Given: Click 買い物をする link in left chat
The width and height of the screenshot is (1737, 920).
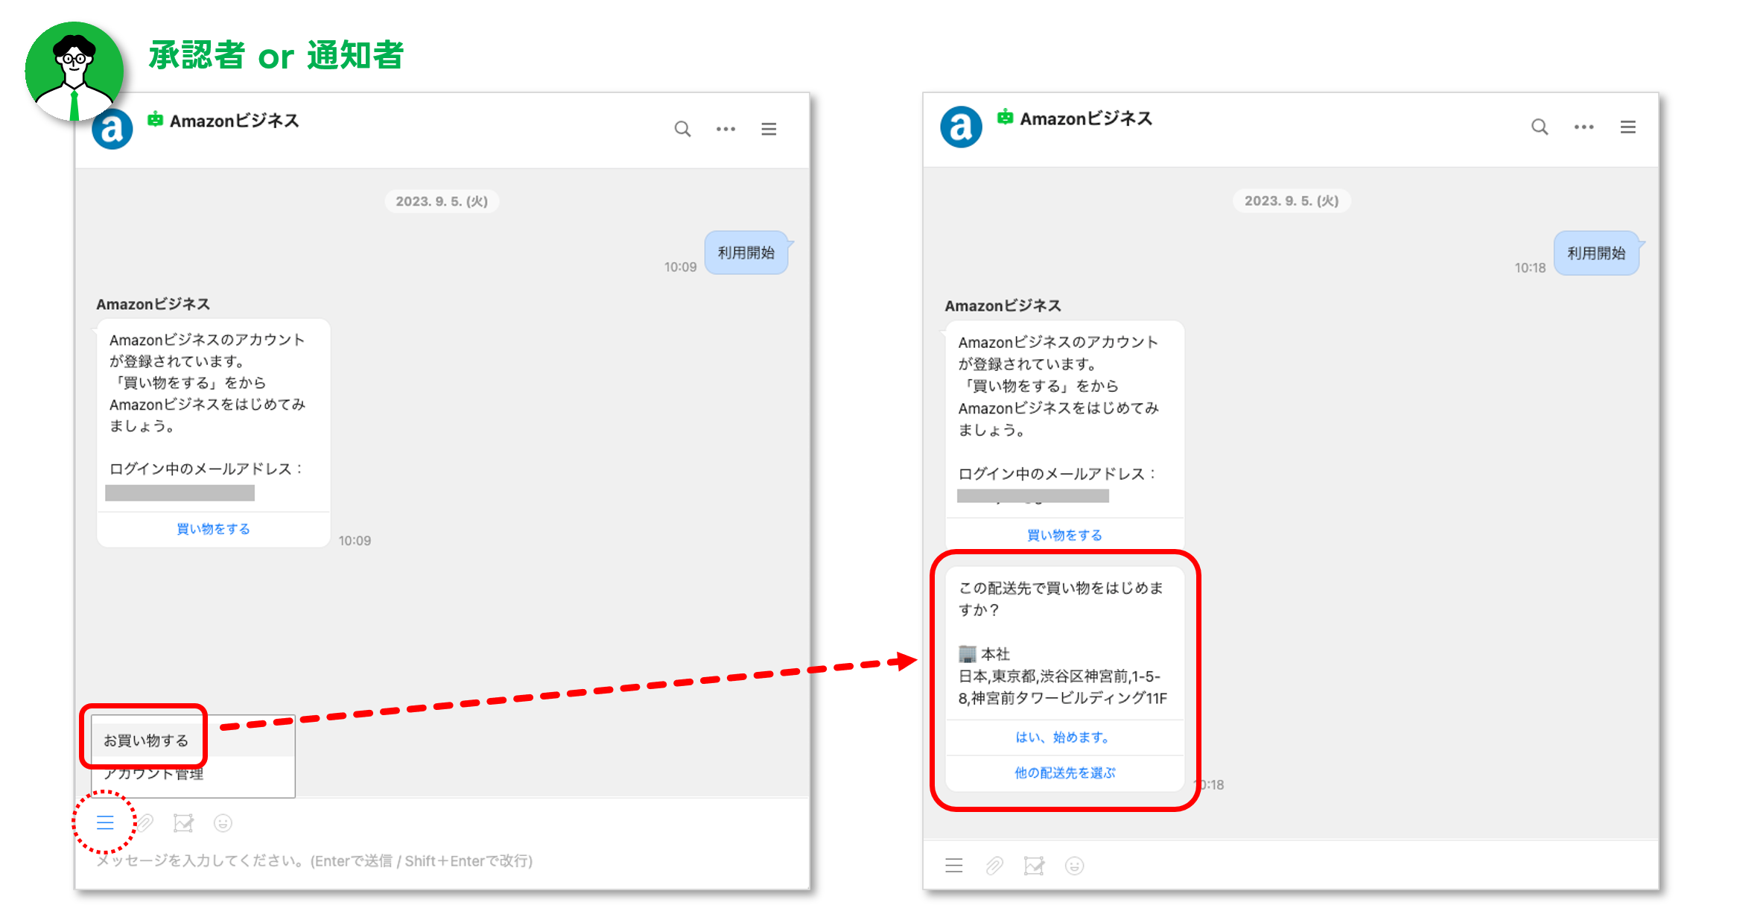Looking at the screenshot, I should [x=213, y=529].
